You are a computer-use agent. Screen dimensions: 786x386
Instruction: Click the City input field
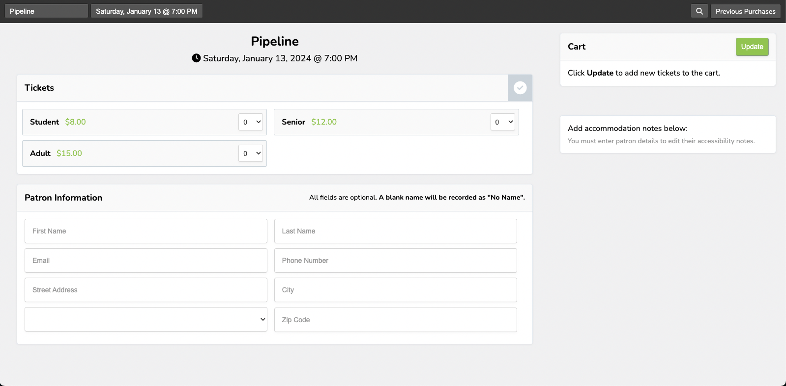(x=395, y=290)
